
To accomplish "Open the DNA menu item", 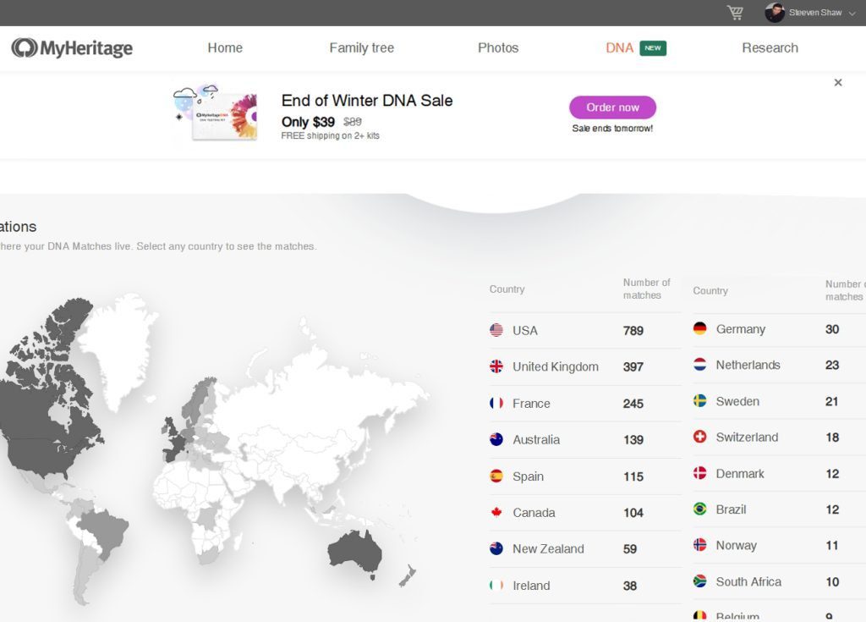I will tap(619, 48).
